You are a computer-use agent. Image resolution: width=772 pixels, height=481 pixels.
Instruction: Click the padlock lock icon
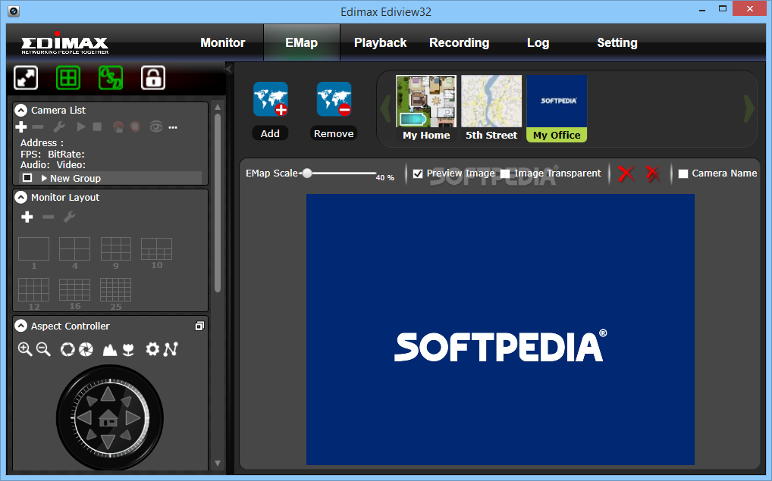click(153, 78)
